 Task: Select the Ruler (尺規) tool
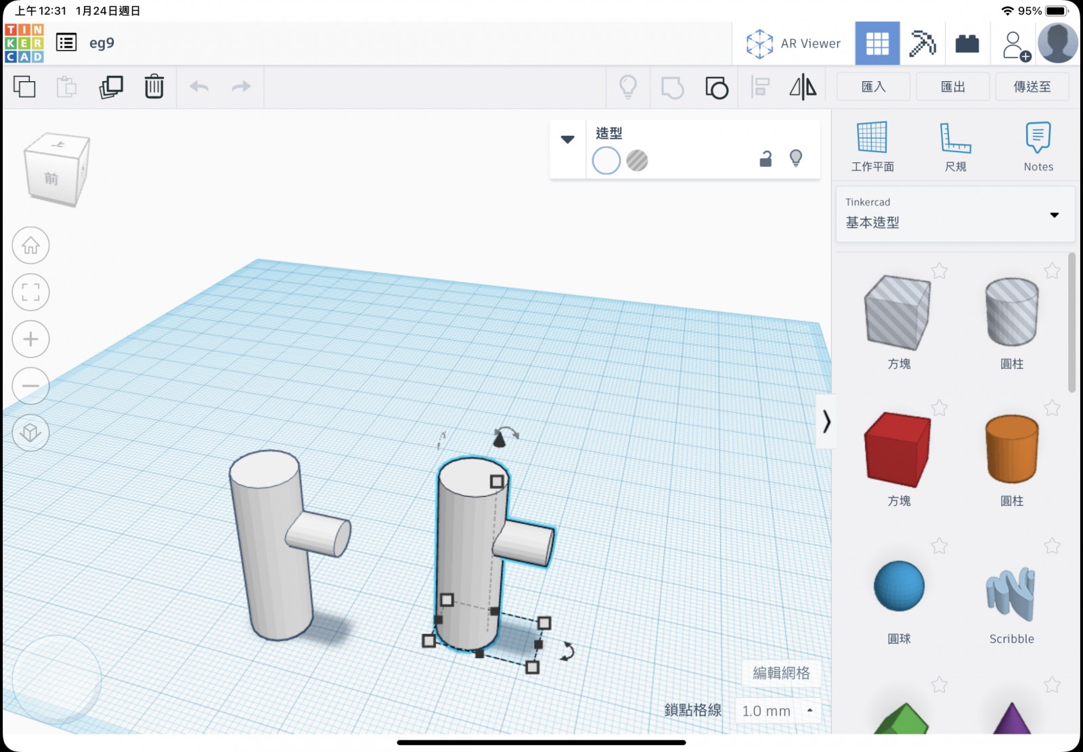coord(956,147)
